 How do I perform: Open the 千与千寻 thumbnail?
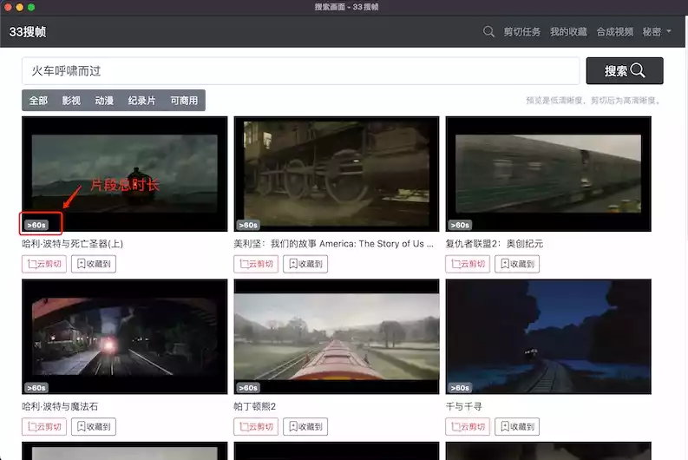tap(548, 337)
